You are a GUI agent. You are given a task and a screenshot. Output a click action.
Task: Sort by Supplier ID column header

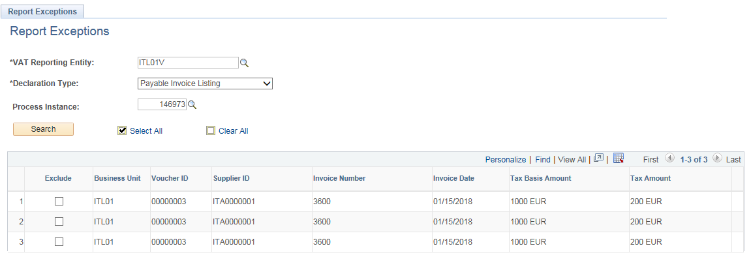pyautogui.click(x=231, y=178)
